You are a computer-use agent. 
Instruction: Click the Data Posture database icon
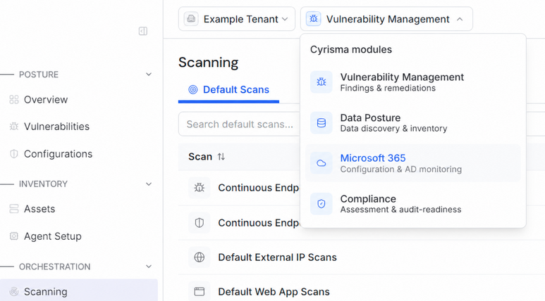point(322,123)
